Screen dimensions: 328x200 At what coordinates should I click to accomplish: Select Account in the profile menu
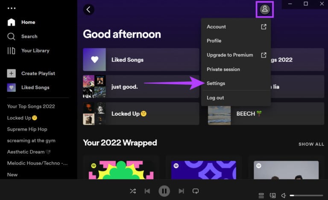pos(236,27)
